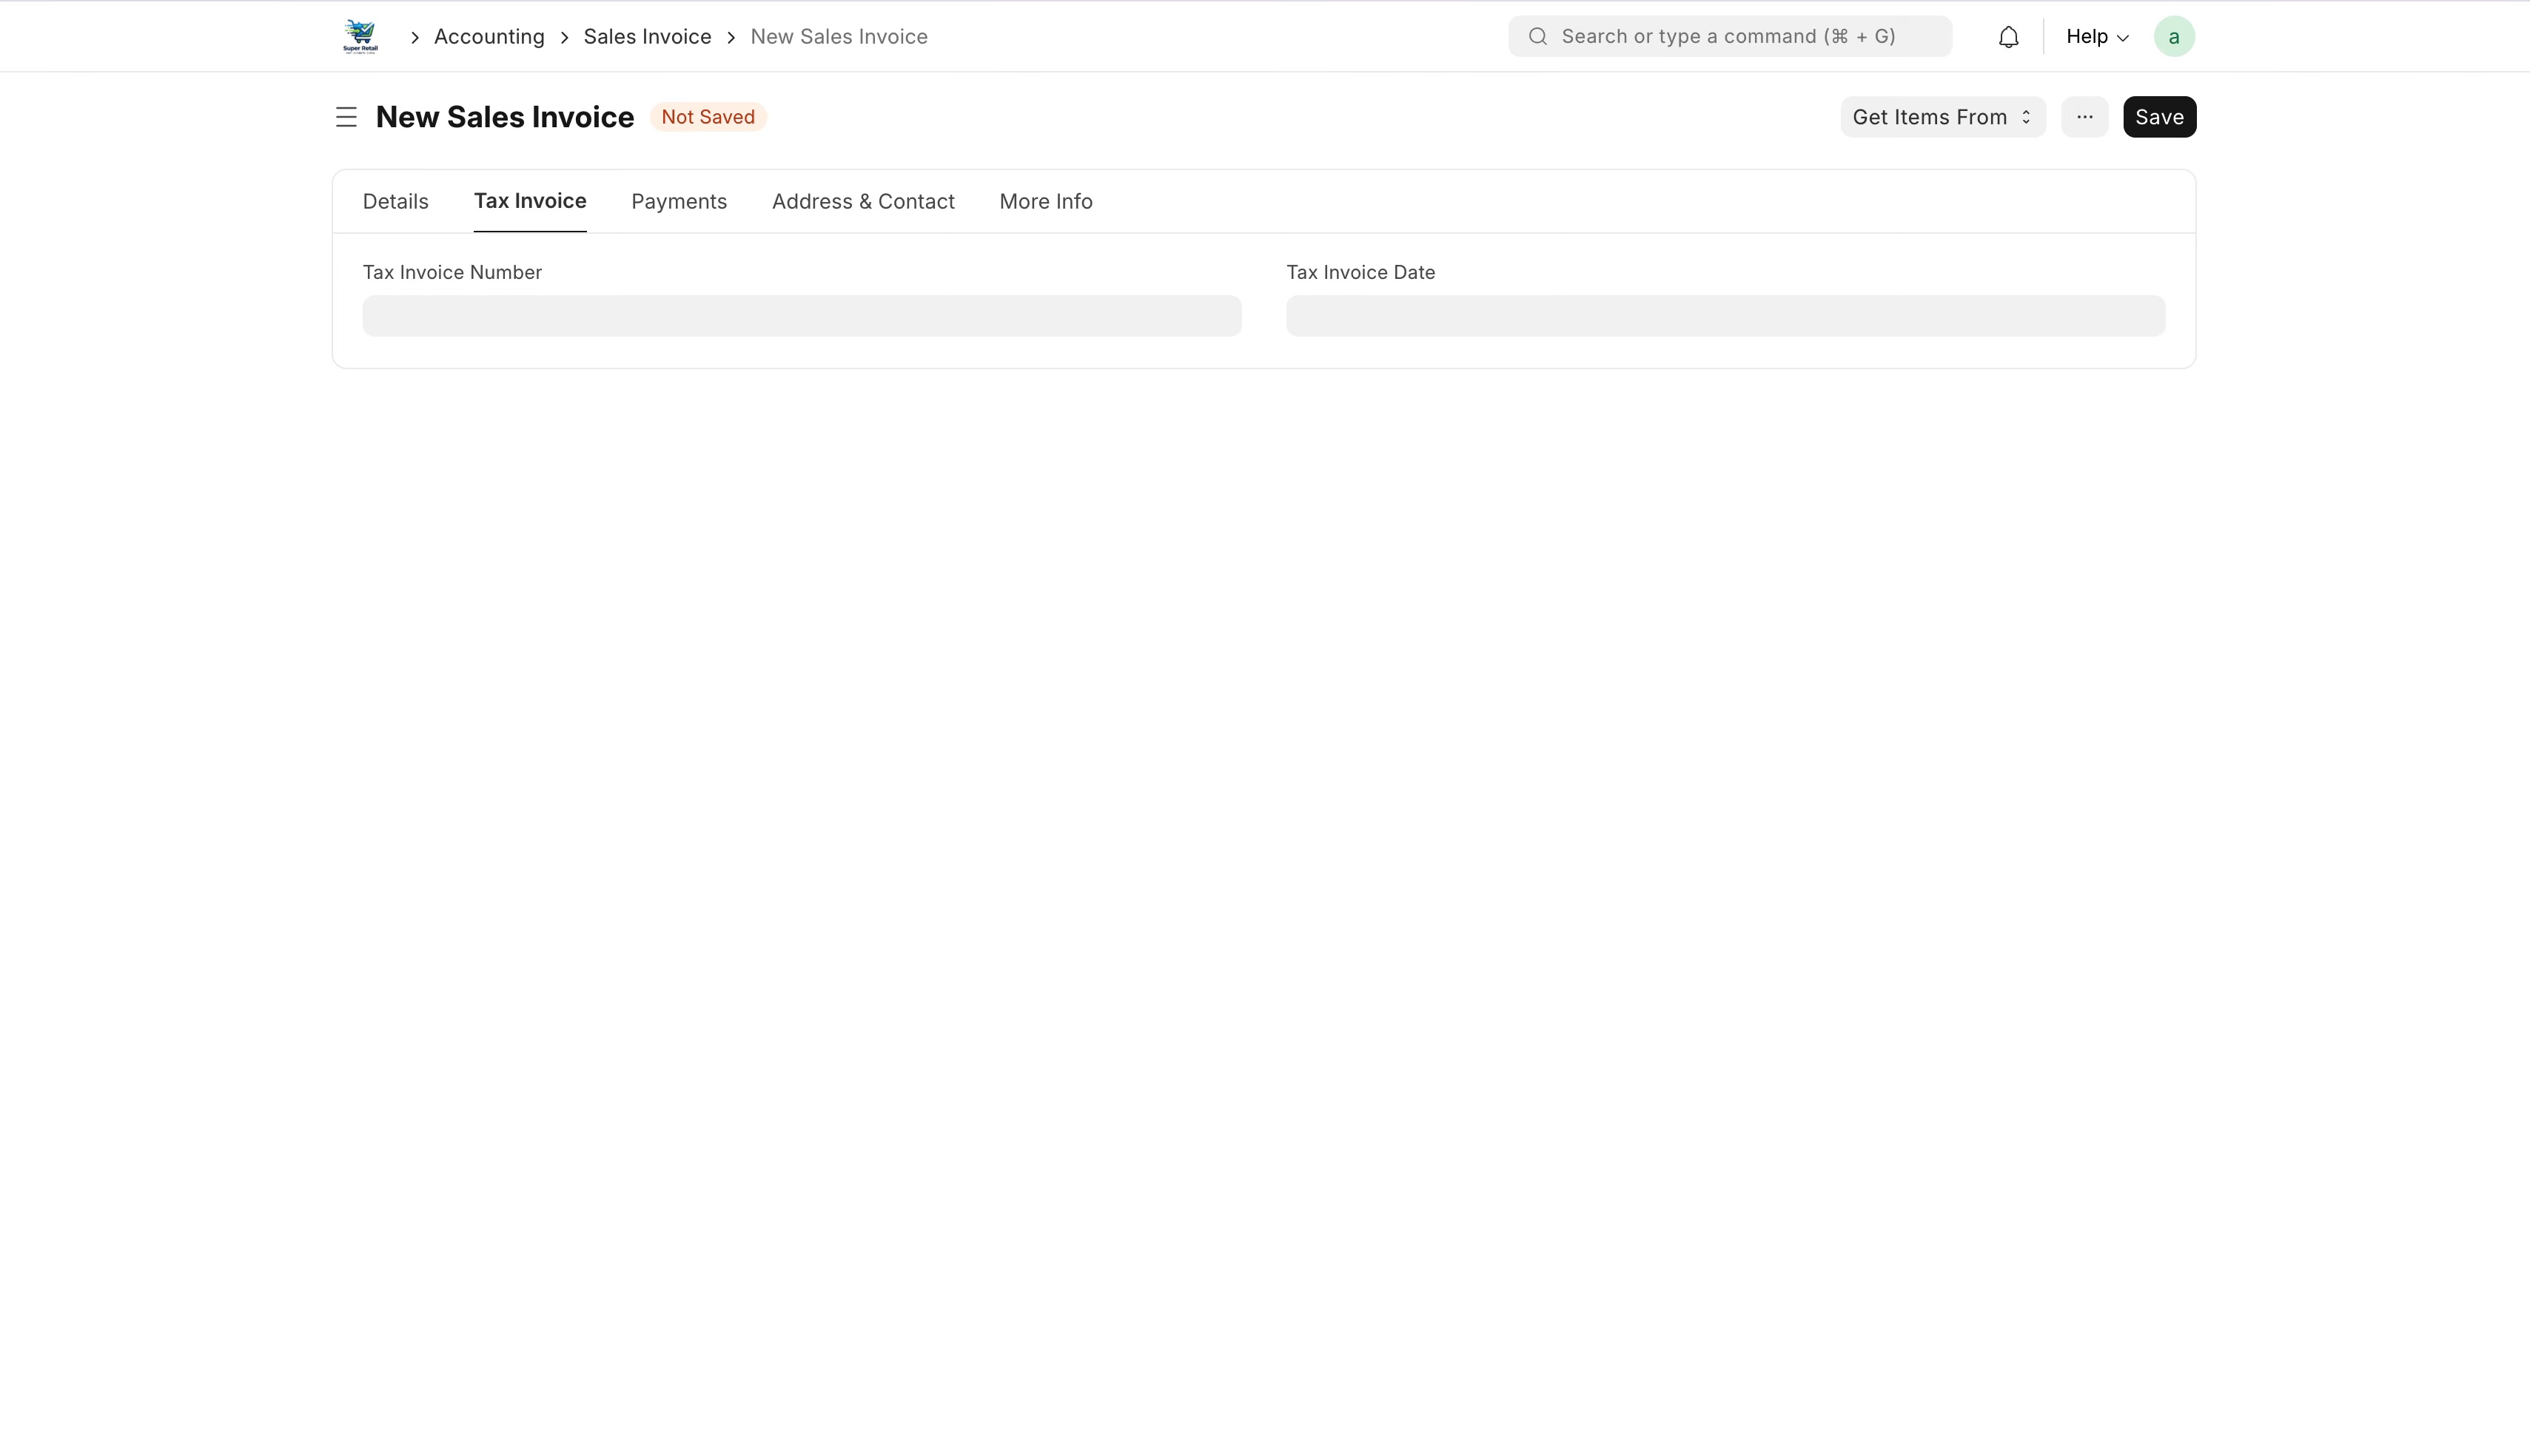This screenshot has width=2530, height=1456.
Task: Select the Tax Invoice tab
Action: point(529,201)
